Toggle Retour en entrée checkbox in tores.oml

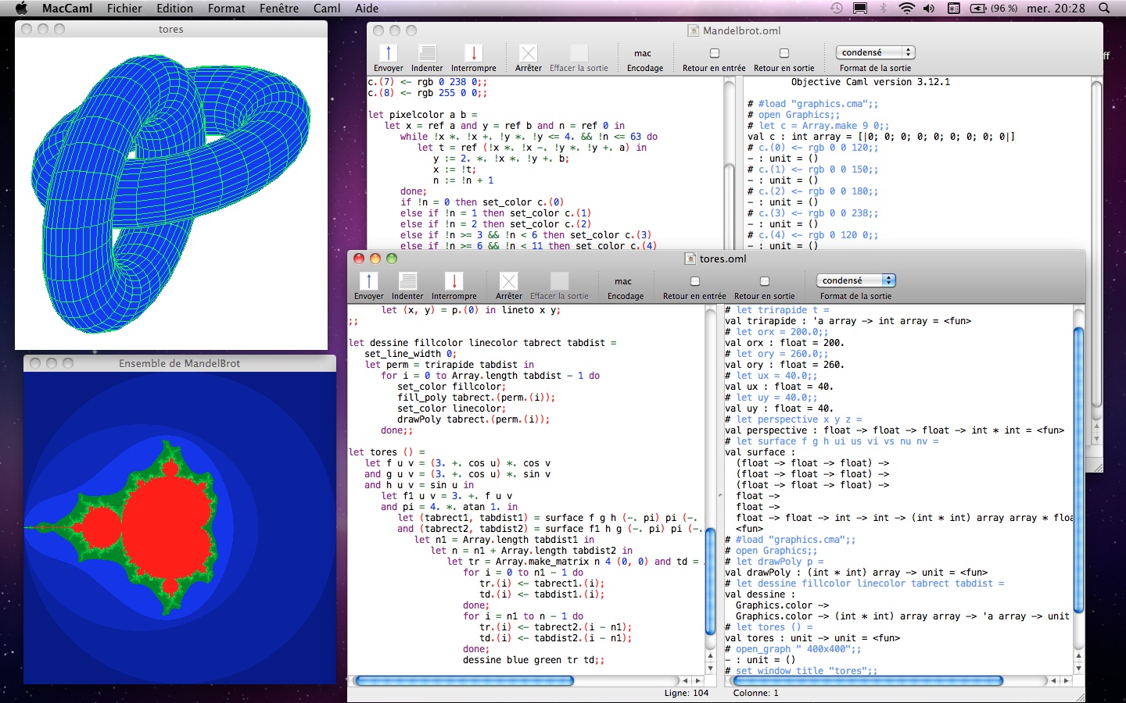click(694, 281)
